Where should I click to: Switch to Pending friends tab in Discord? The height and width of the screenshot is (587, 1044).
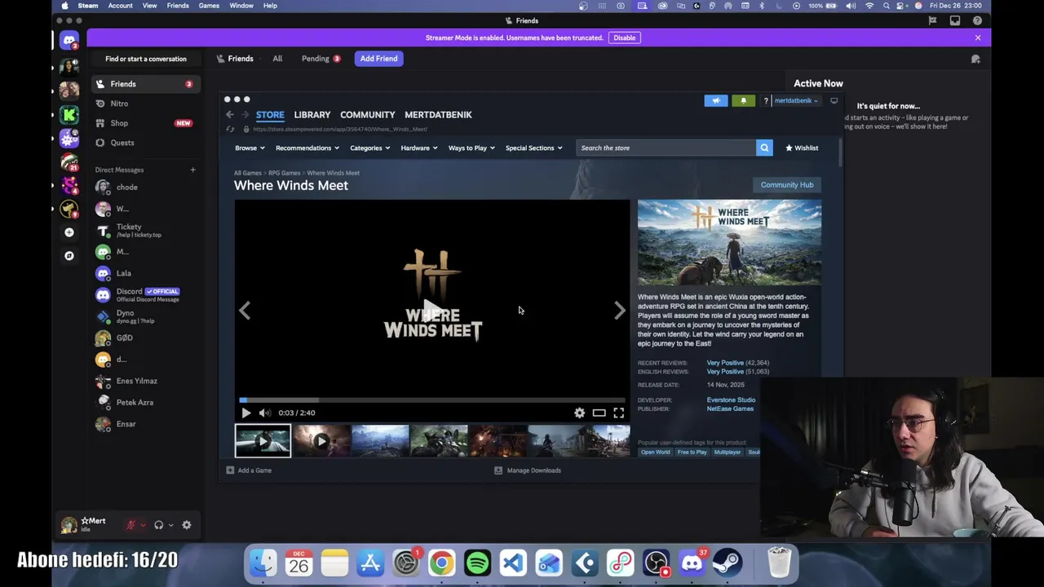[321, 59]
